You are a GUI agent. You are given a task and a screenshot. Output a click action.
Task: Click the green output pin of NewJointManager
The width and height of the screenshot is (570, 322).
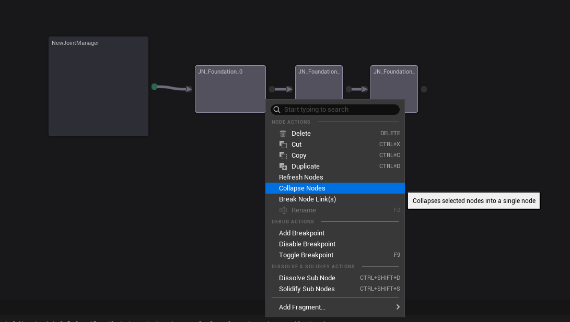coord(154,87)
